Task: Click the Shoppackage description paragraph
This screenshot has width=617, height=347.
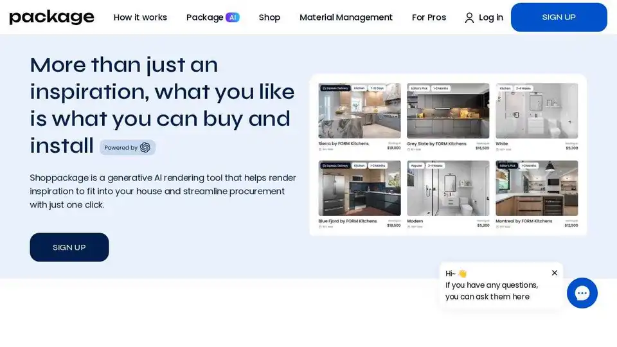Action: coord(163,191)
